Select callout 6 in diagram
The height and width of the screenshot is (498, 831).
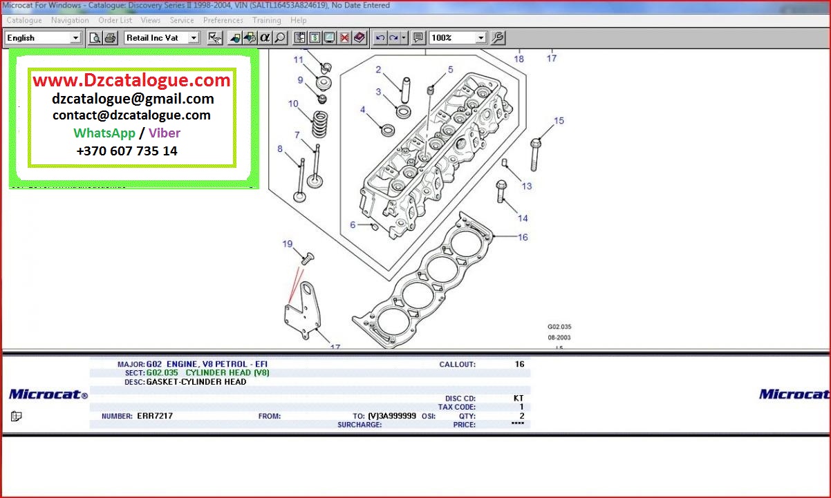pyautogui.click(x=353, y=225)
